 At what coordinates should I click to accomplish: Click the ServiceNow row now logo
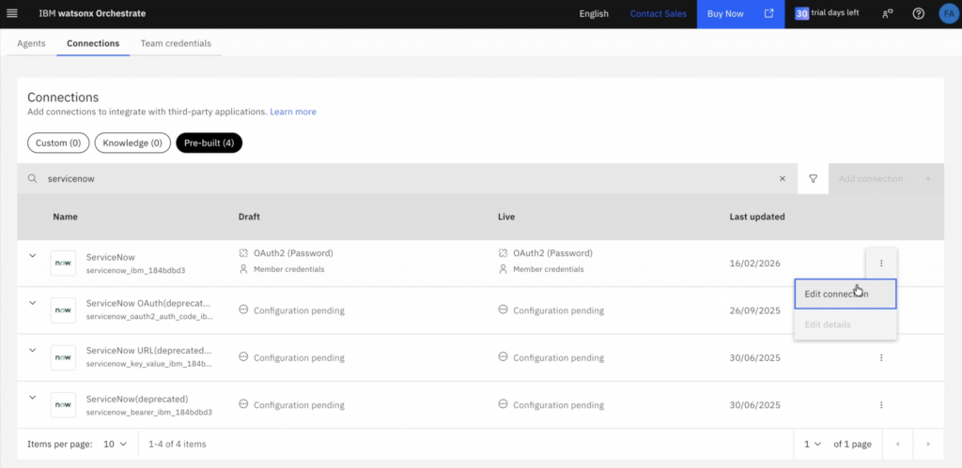tap(63, 264)
